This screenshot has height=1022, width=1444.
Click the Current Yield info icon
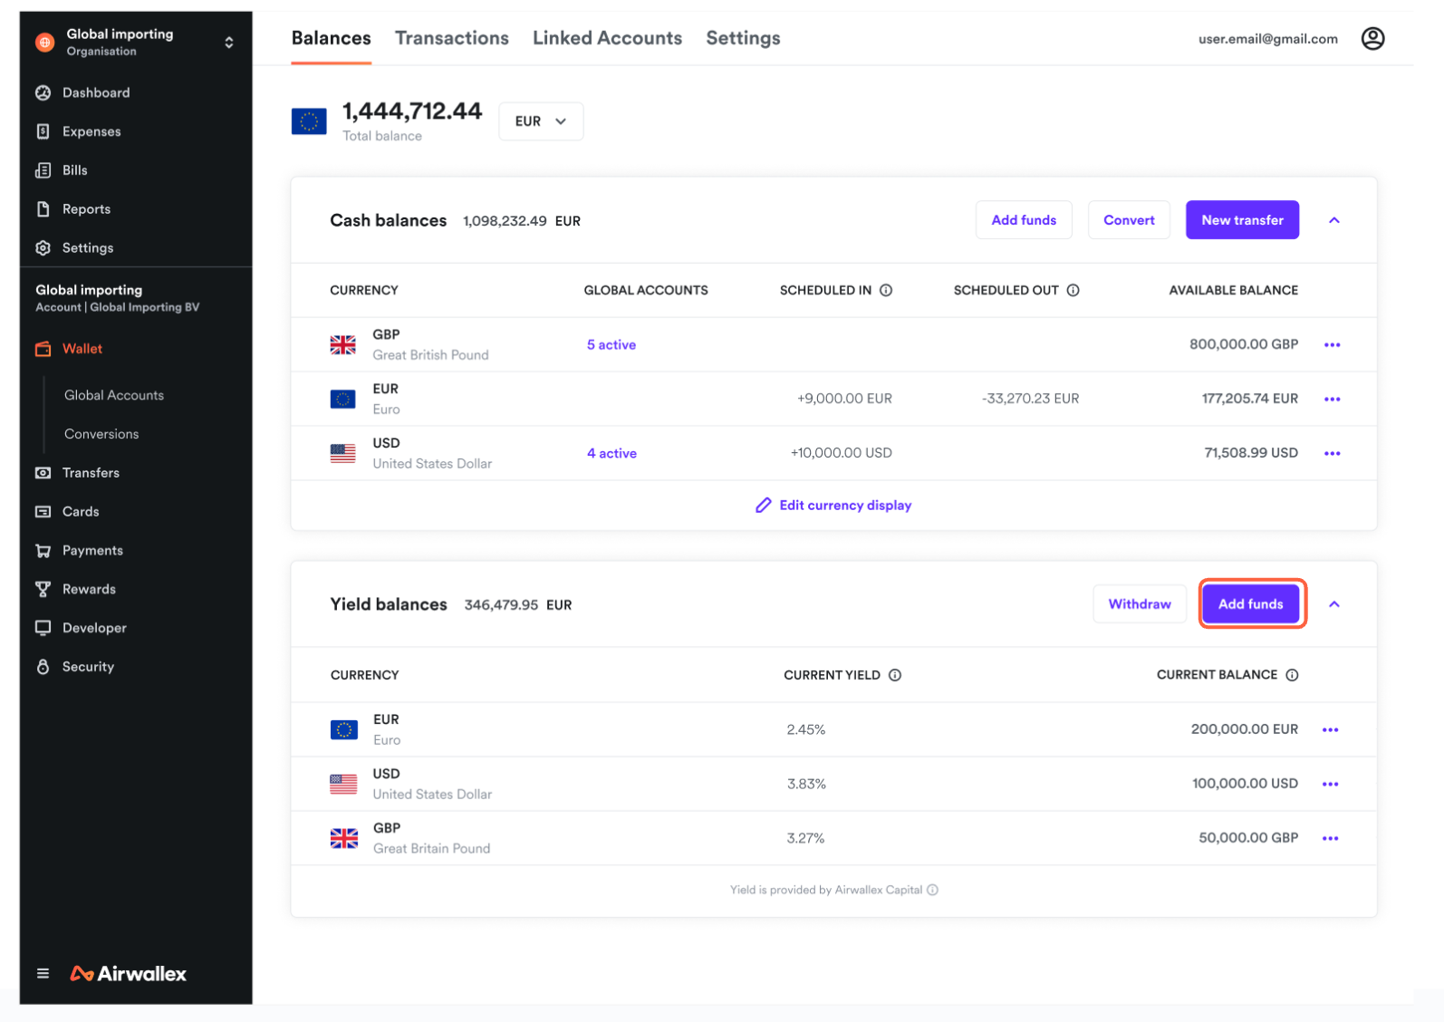(x=895, y=675)
